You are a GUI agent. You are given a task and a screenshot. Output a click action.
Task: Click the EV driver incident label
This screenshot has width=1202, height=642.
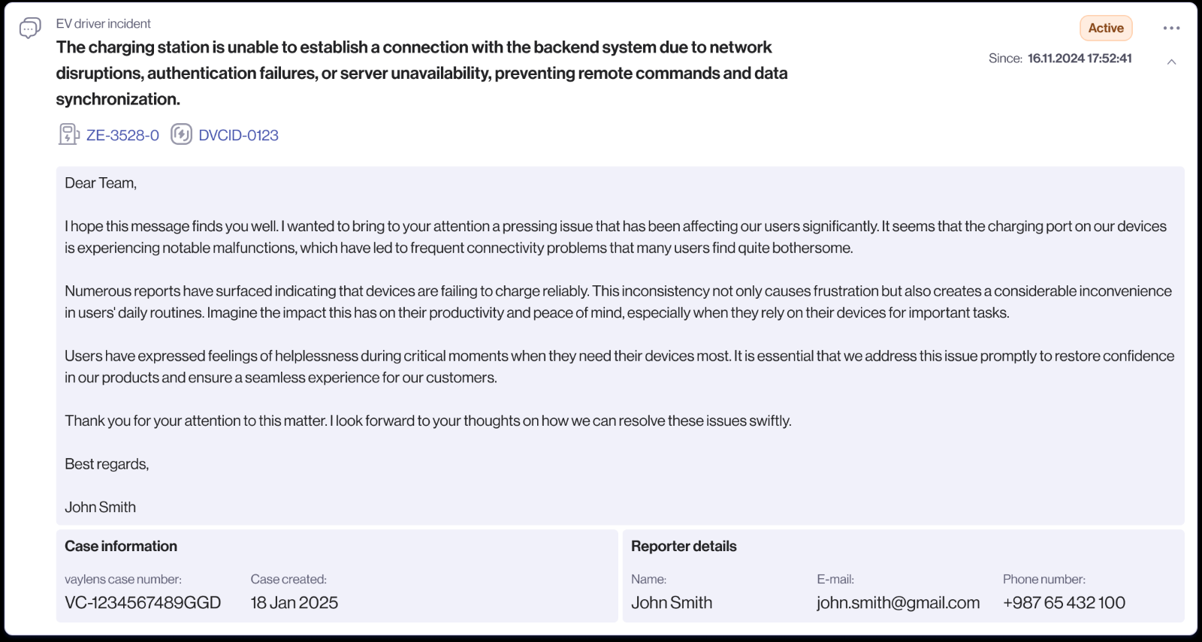point(104,24)
